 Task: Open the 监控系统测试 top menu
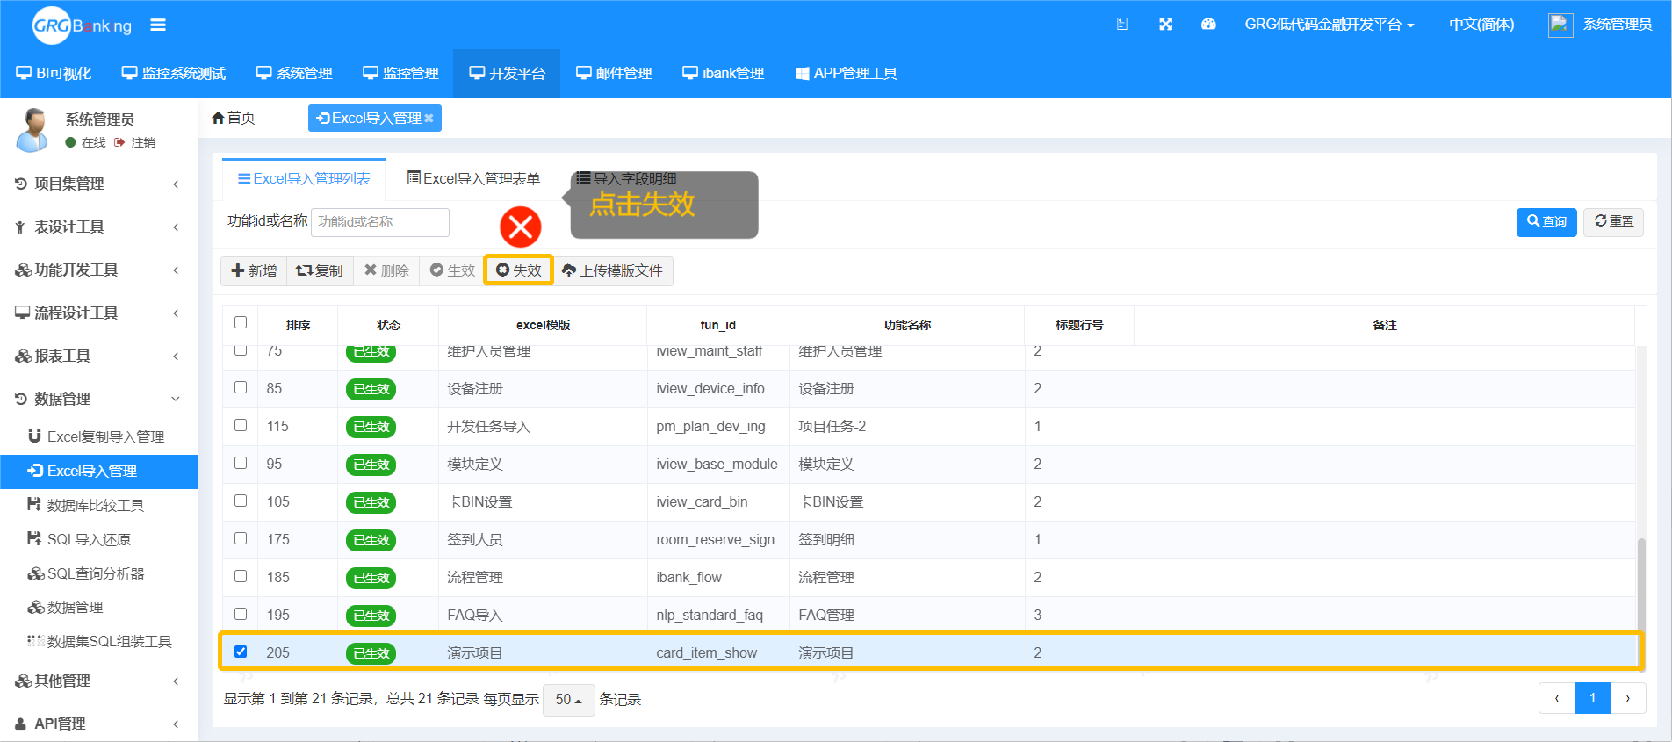[174, 74]
